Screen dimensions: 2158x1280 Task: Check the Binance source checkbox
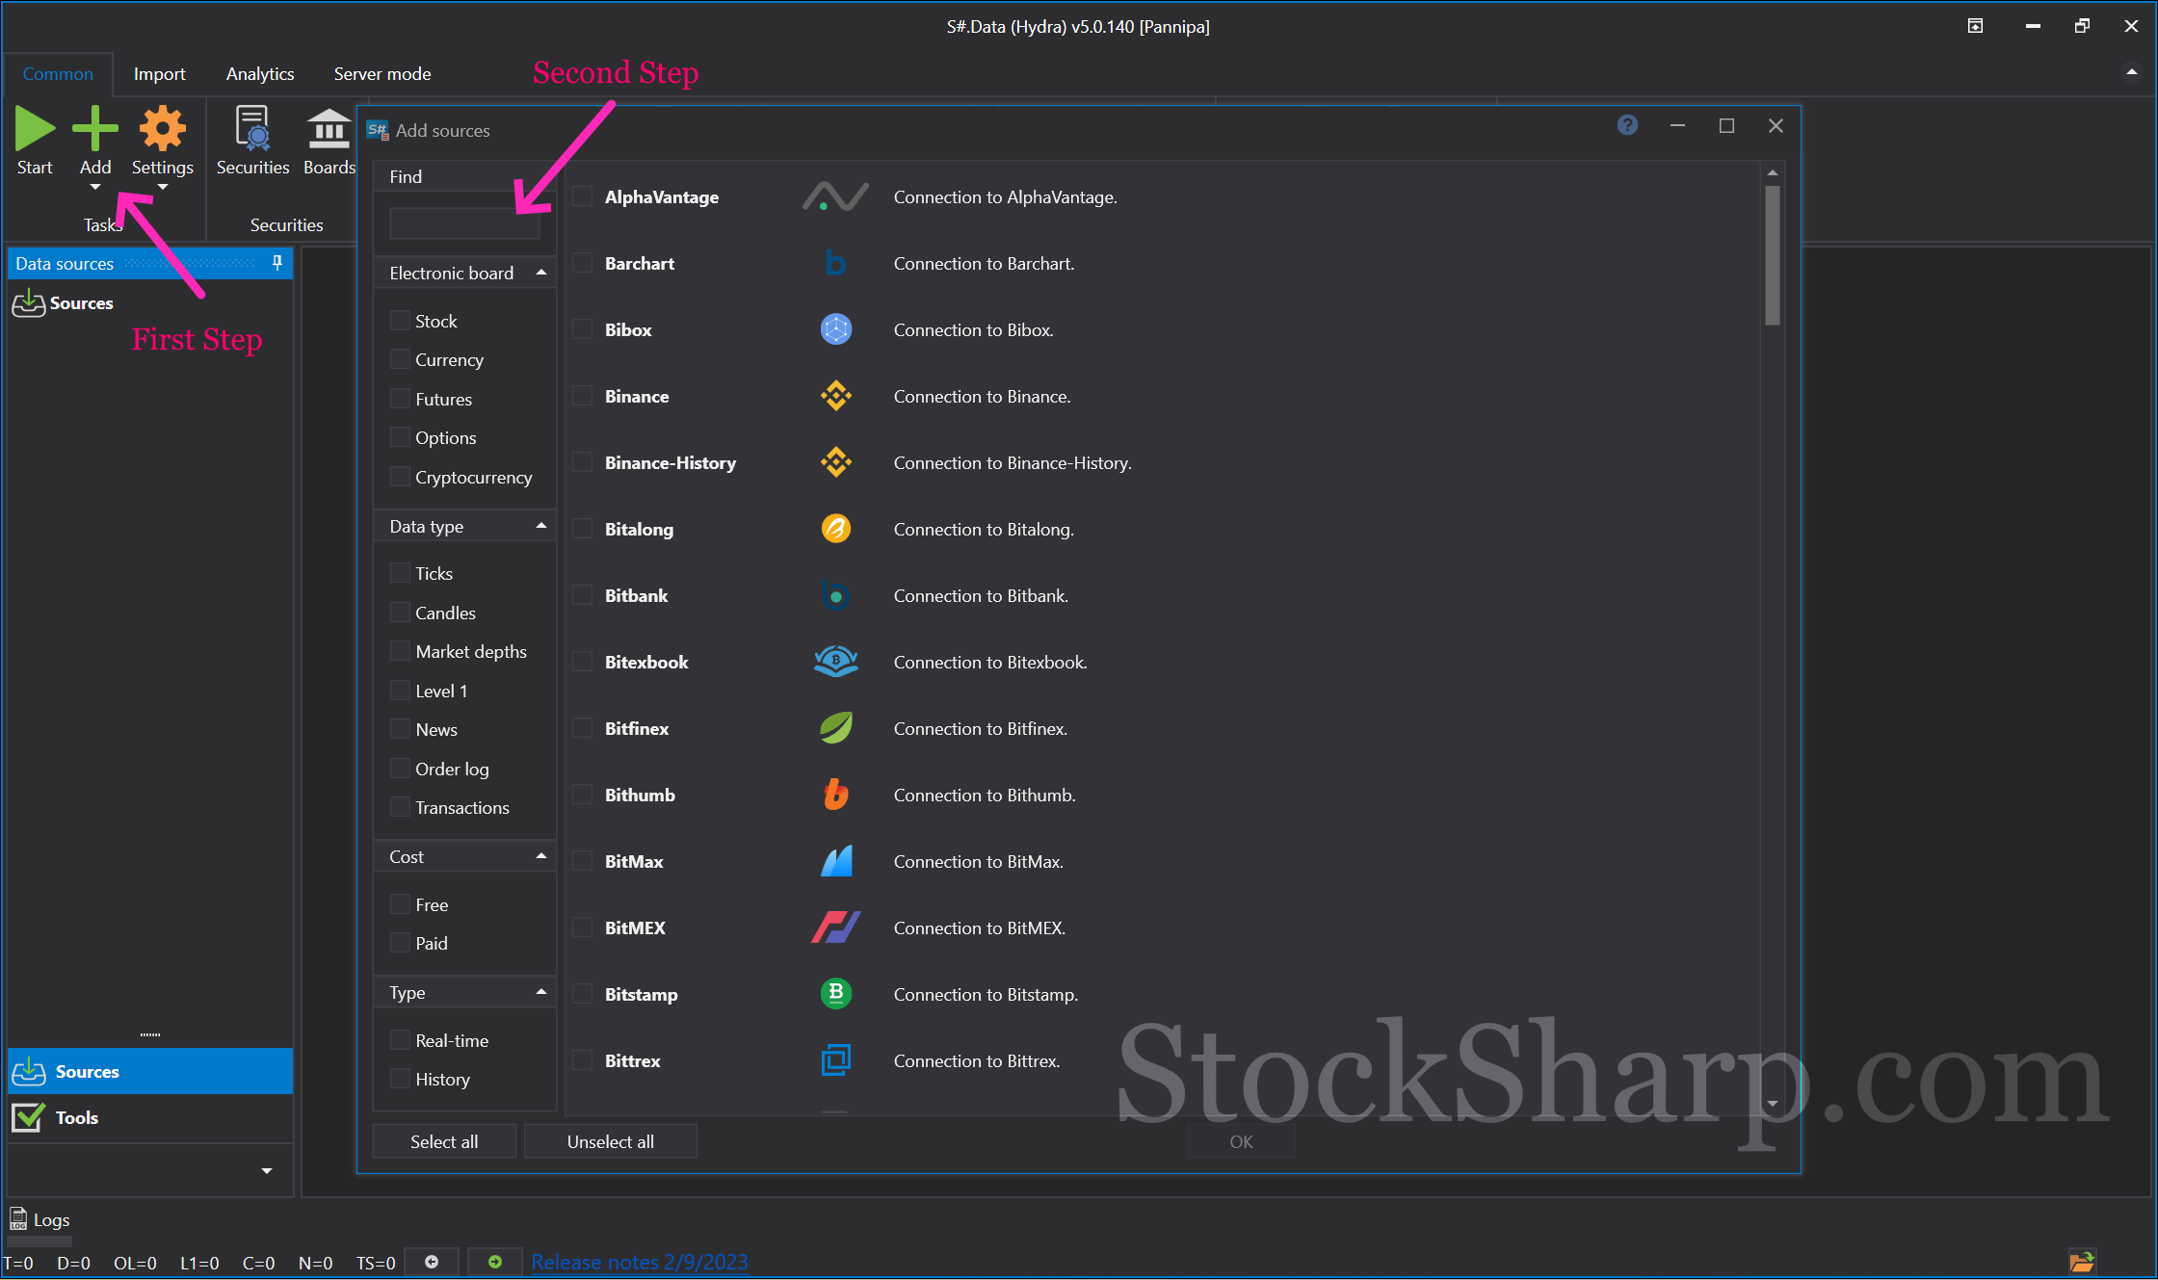(x=583, y=396)
